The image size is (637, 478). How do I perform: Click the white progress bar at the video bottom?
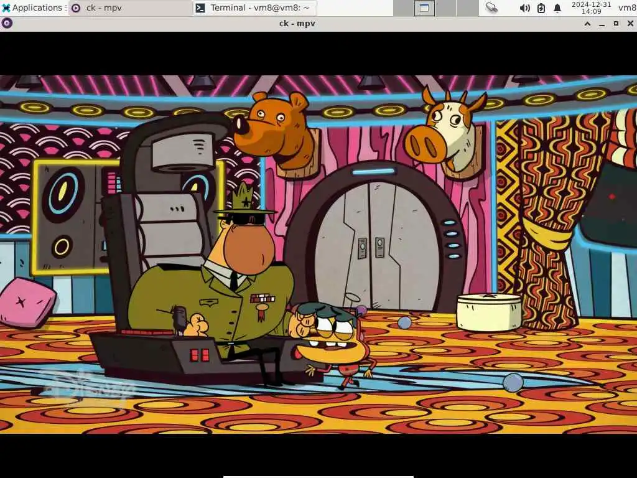[x=318, y=477]
